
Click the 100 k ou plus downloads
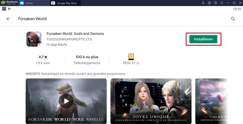[87, 57]
